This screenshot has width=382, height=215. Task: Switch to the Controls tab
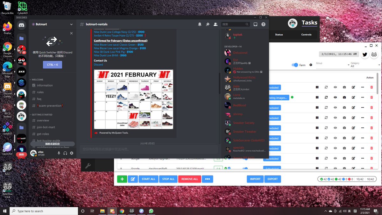[x=306, y=34]
